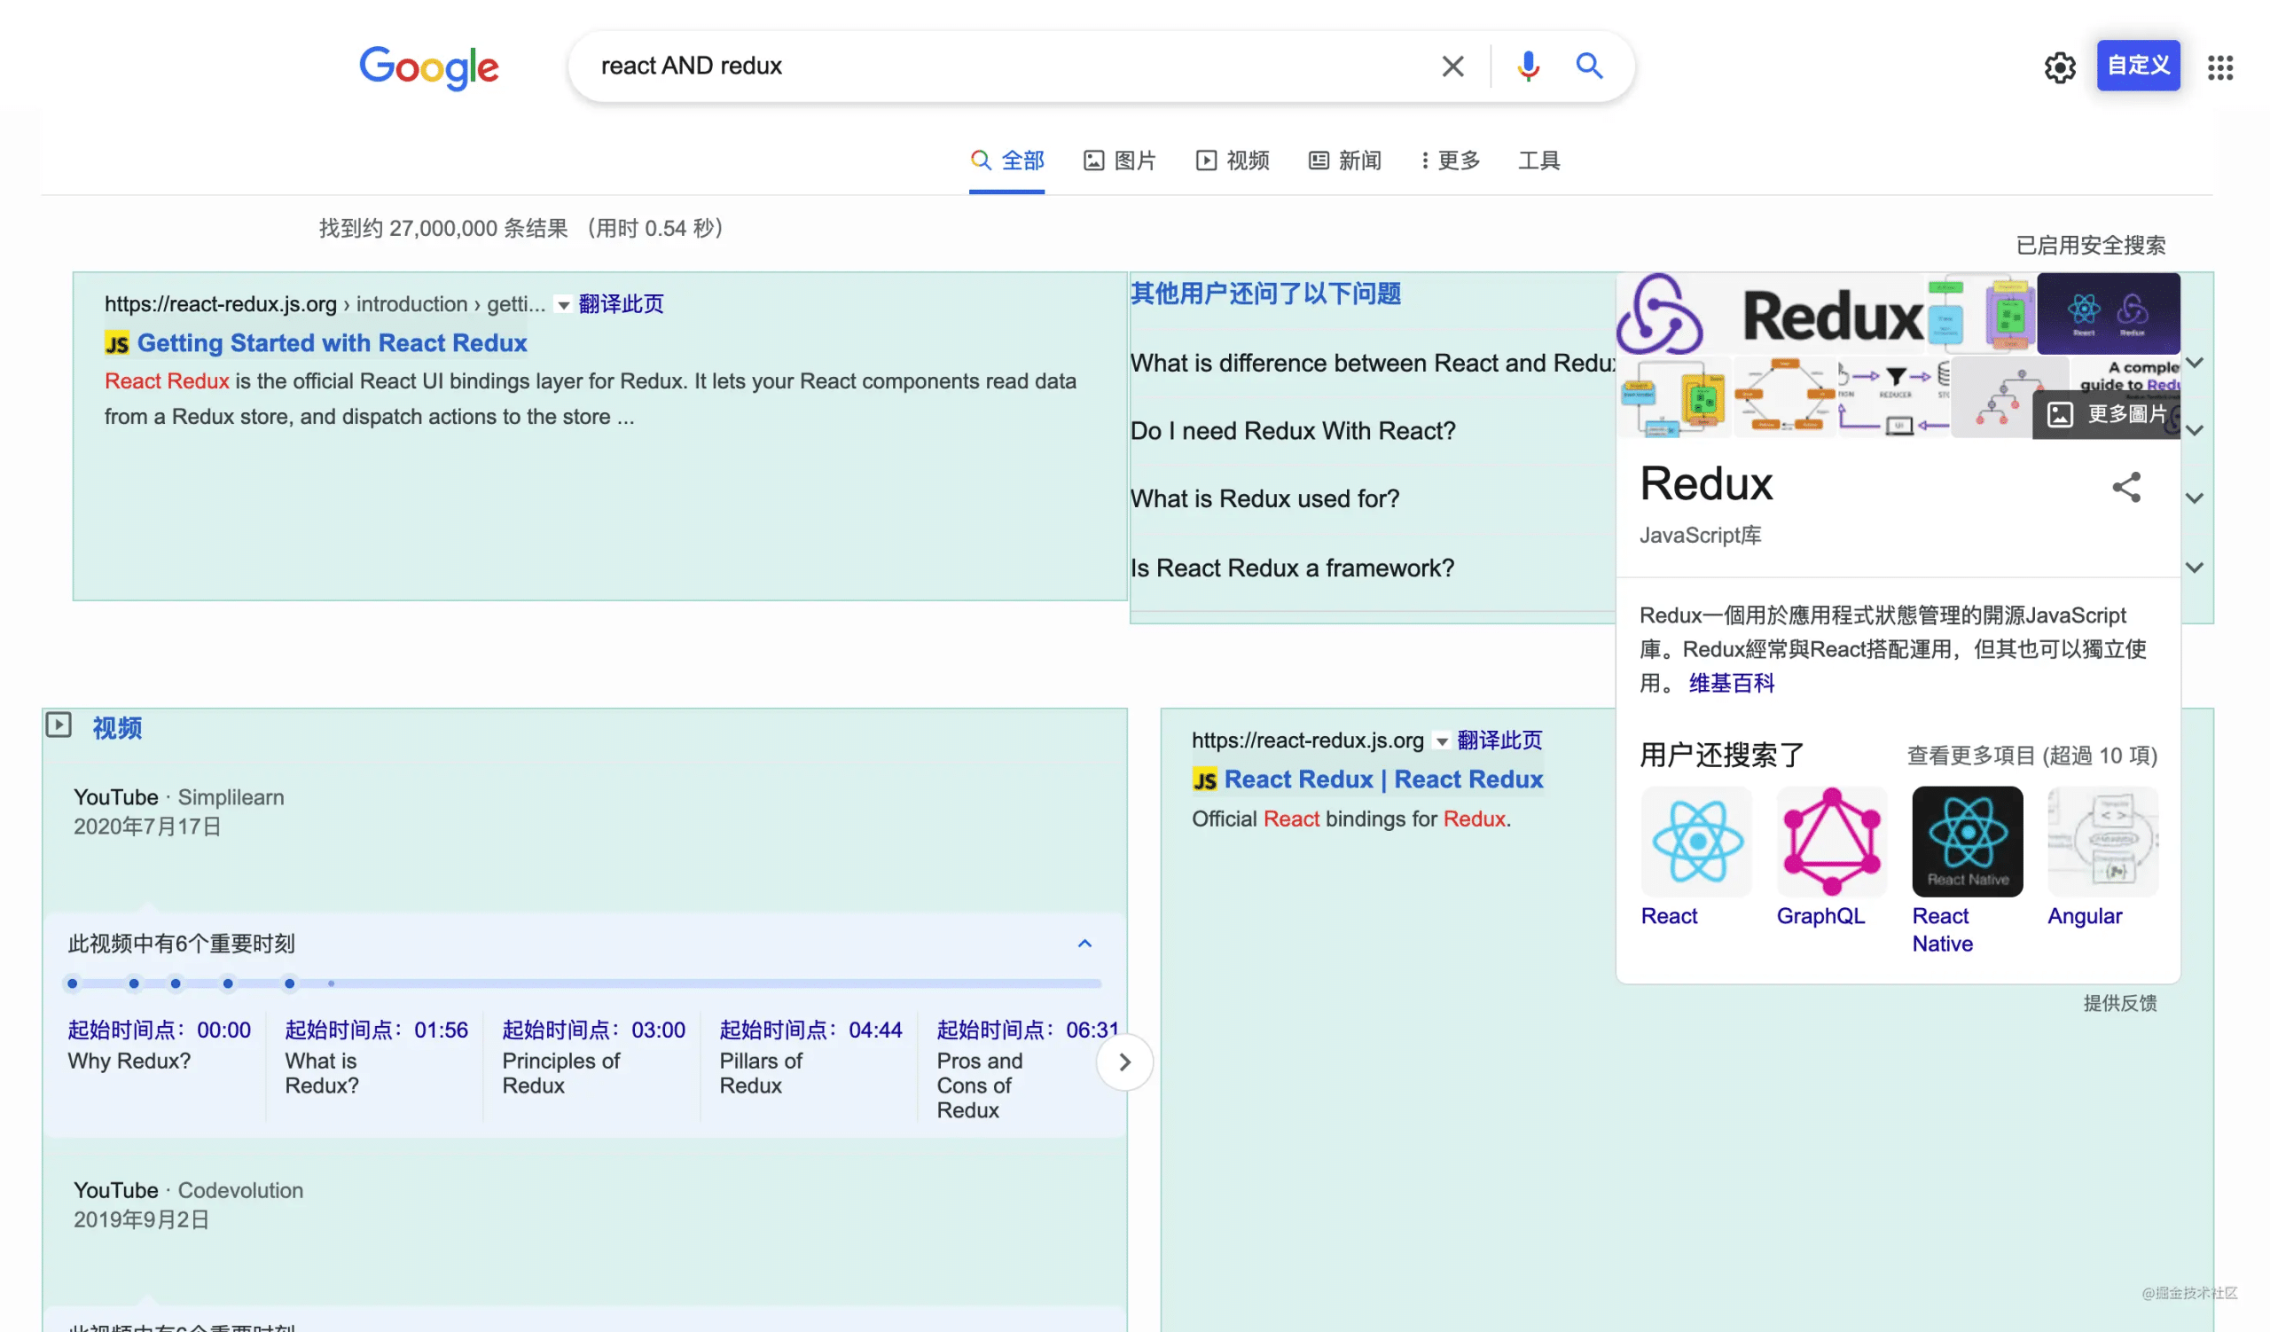The width and height of the screenshot is (2270, 1332).
Task: Open the GraphQL related search icon
Action: click(1831, 842)
